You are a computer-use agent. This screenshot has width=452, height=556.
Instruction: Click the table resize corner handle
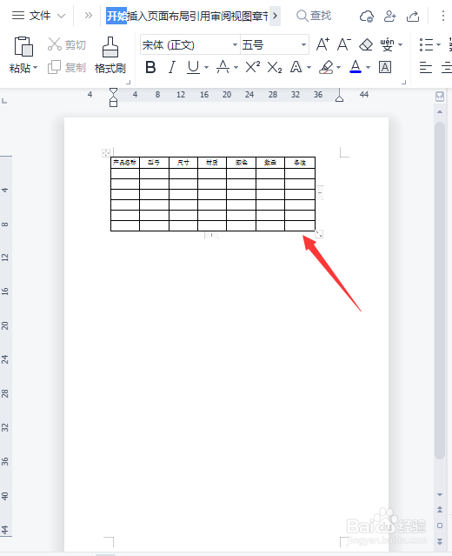pos(319,234)
